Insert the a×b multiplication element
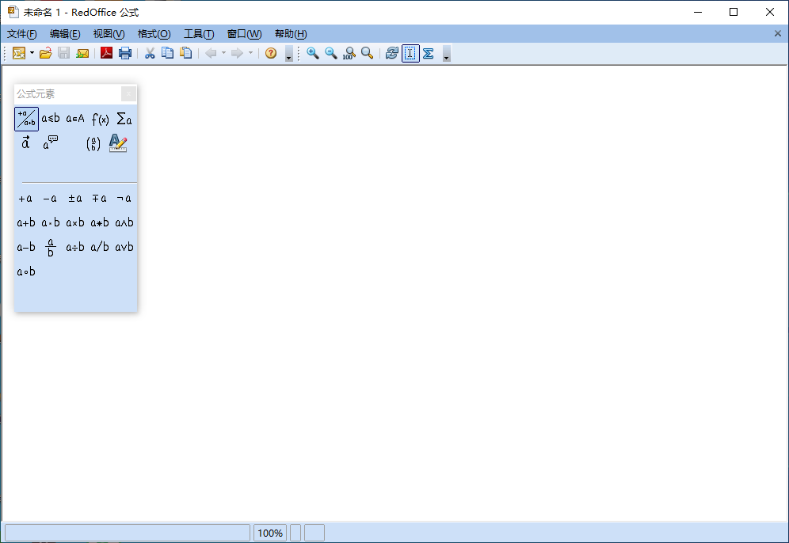The image size is (789, 543). tap(75, 222)
